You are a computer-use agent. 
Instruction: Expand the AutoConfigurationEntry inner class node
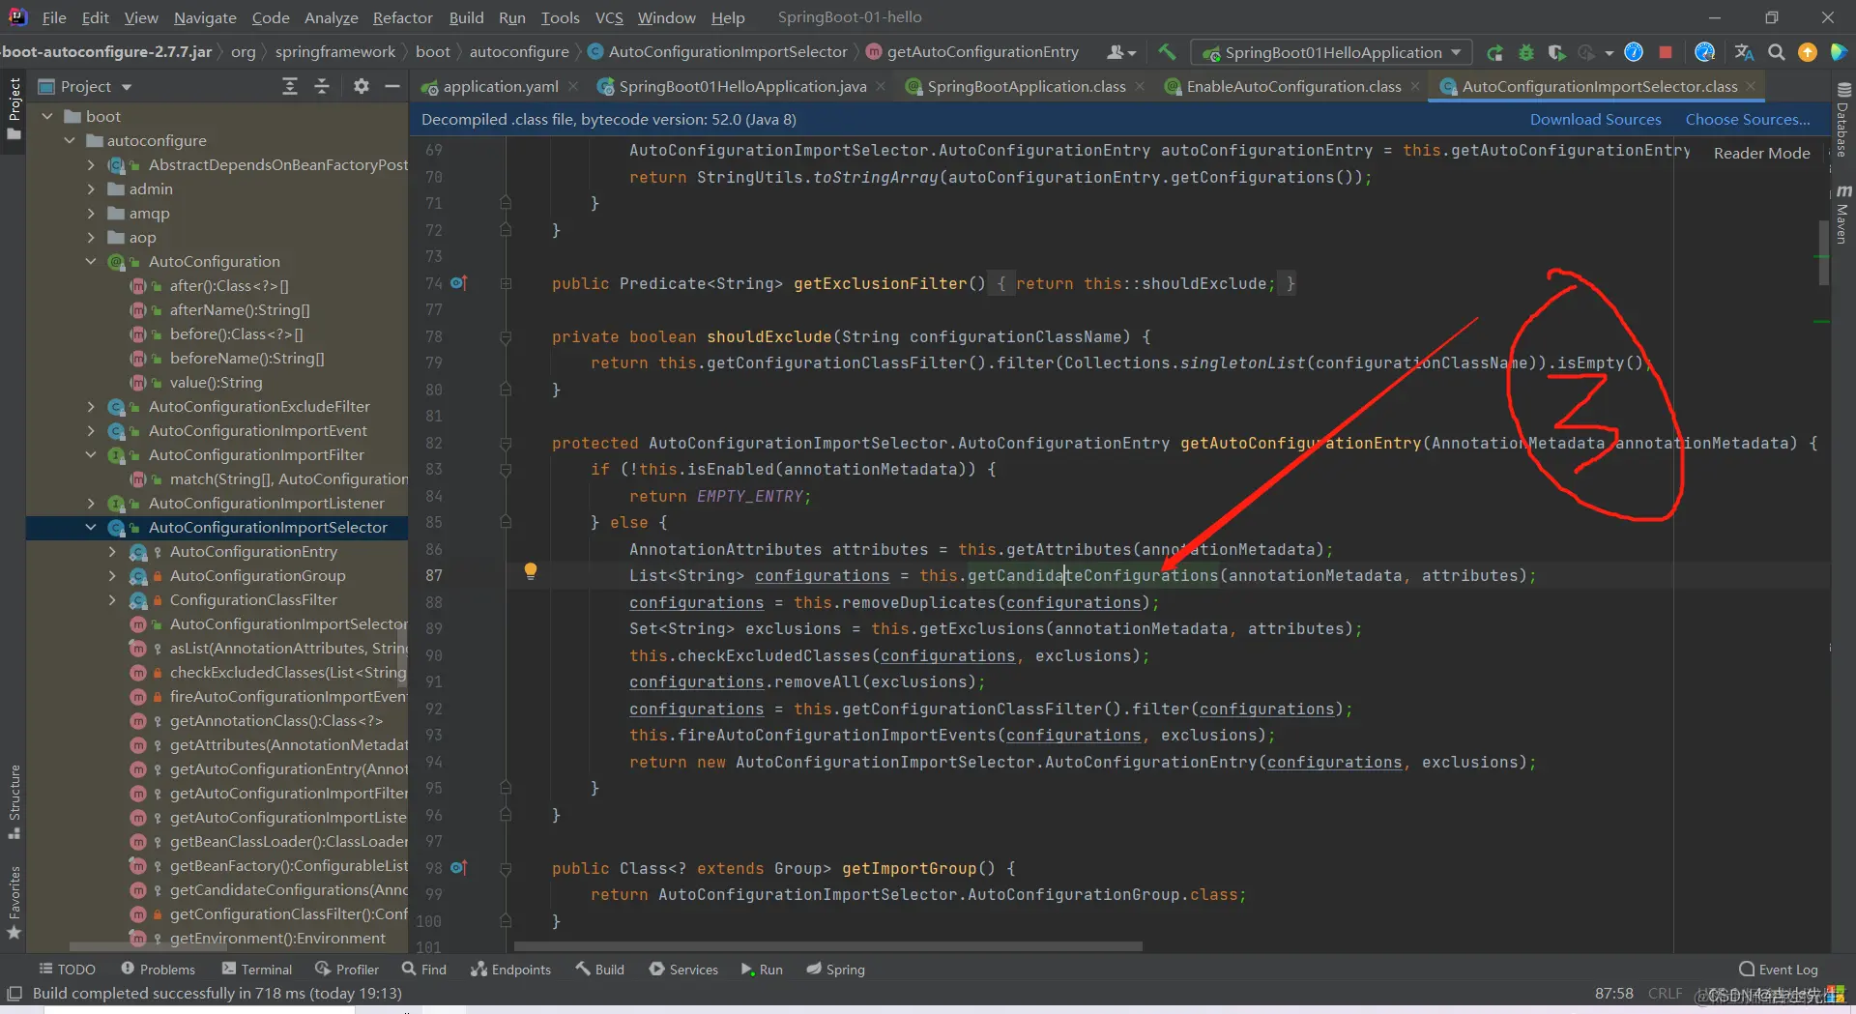(112, 551)
